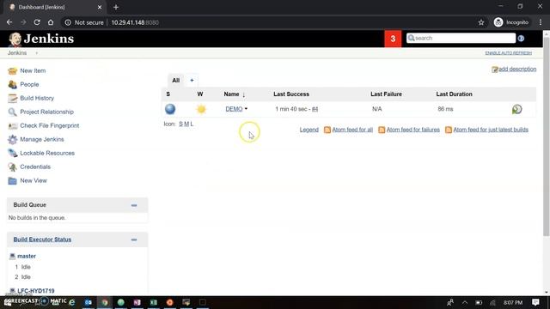The height and width of the screenshot is (309, 550).
Task: Click the Jenkins breadcrumb link
Action: click(17, 53)
